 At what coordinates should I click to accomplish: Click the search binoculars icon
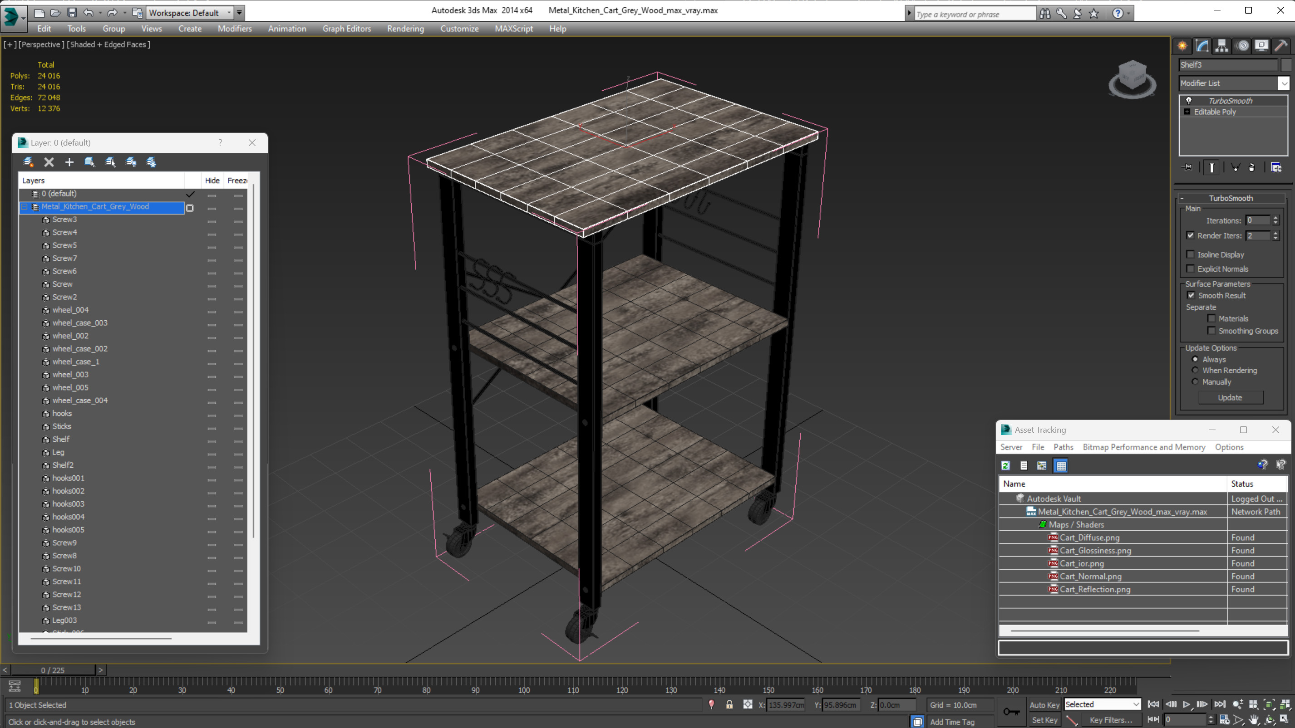coord(1045,14)
